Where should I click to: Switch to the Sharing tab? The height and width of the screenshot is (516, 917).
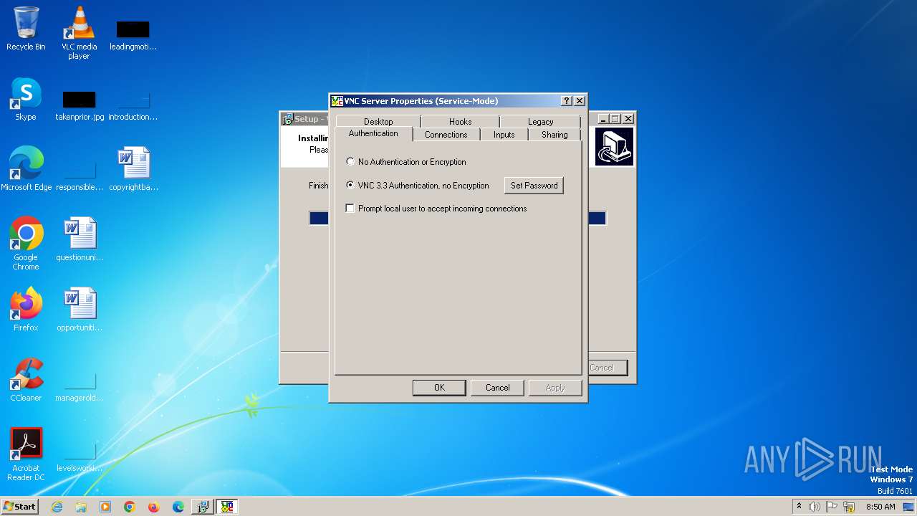coord(554,134)
